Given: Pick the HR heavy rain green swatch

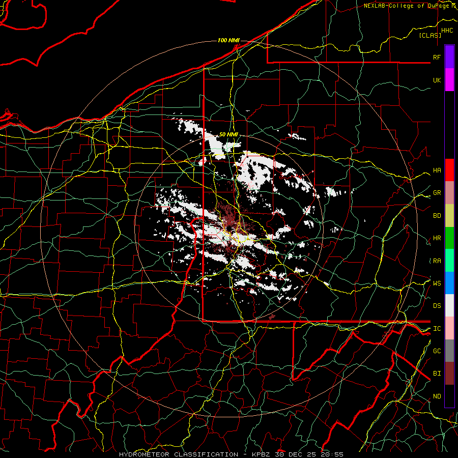Looking at the screenshot, I should tap(449, 238).
